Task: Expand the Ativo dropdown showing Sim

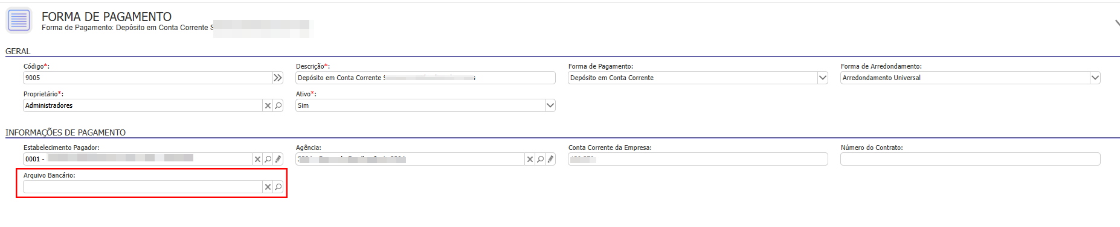Action: (x=550, y=105)
